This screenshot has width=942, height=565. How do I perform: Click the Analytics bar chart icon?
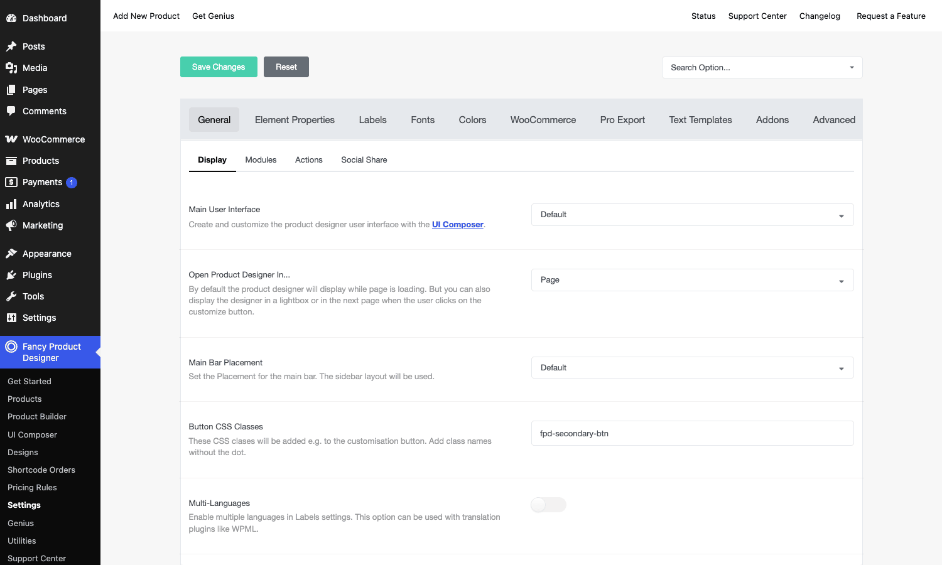pos(11,204)
